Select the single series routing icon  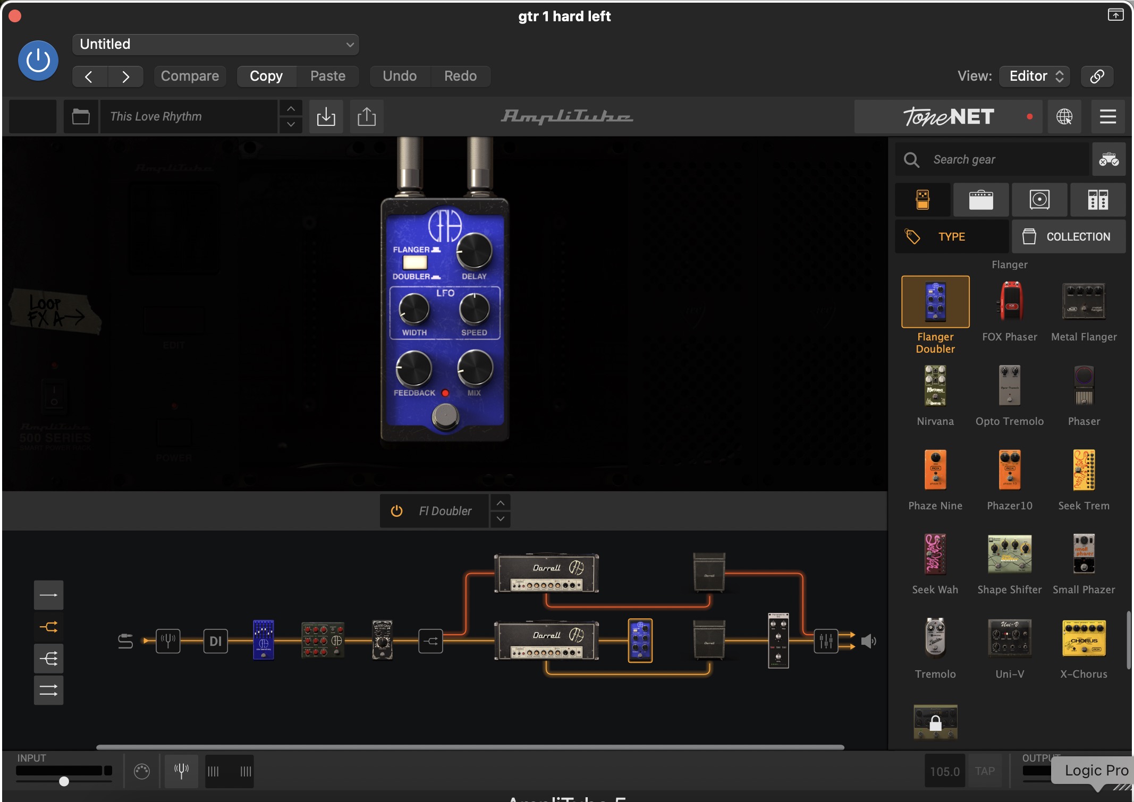(48, 595)
